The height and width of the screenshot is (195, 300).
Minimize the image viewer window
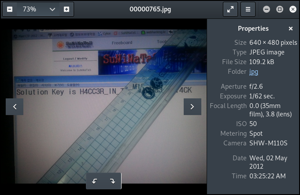267,9
